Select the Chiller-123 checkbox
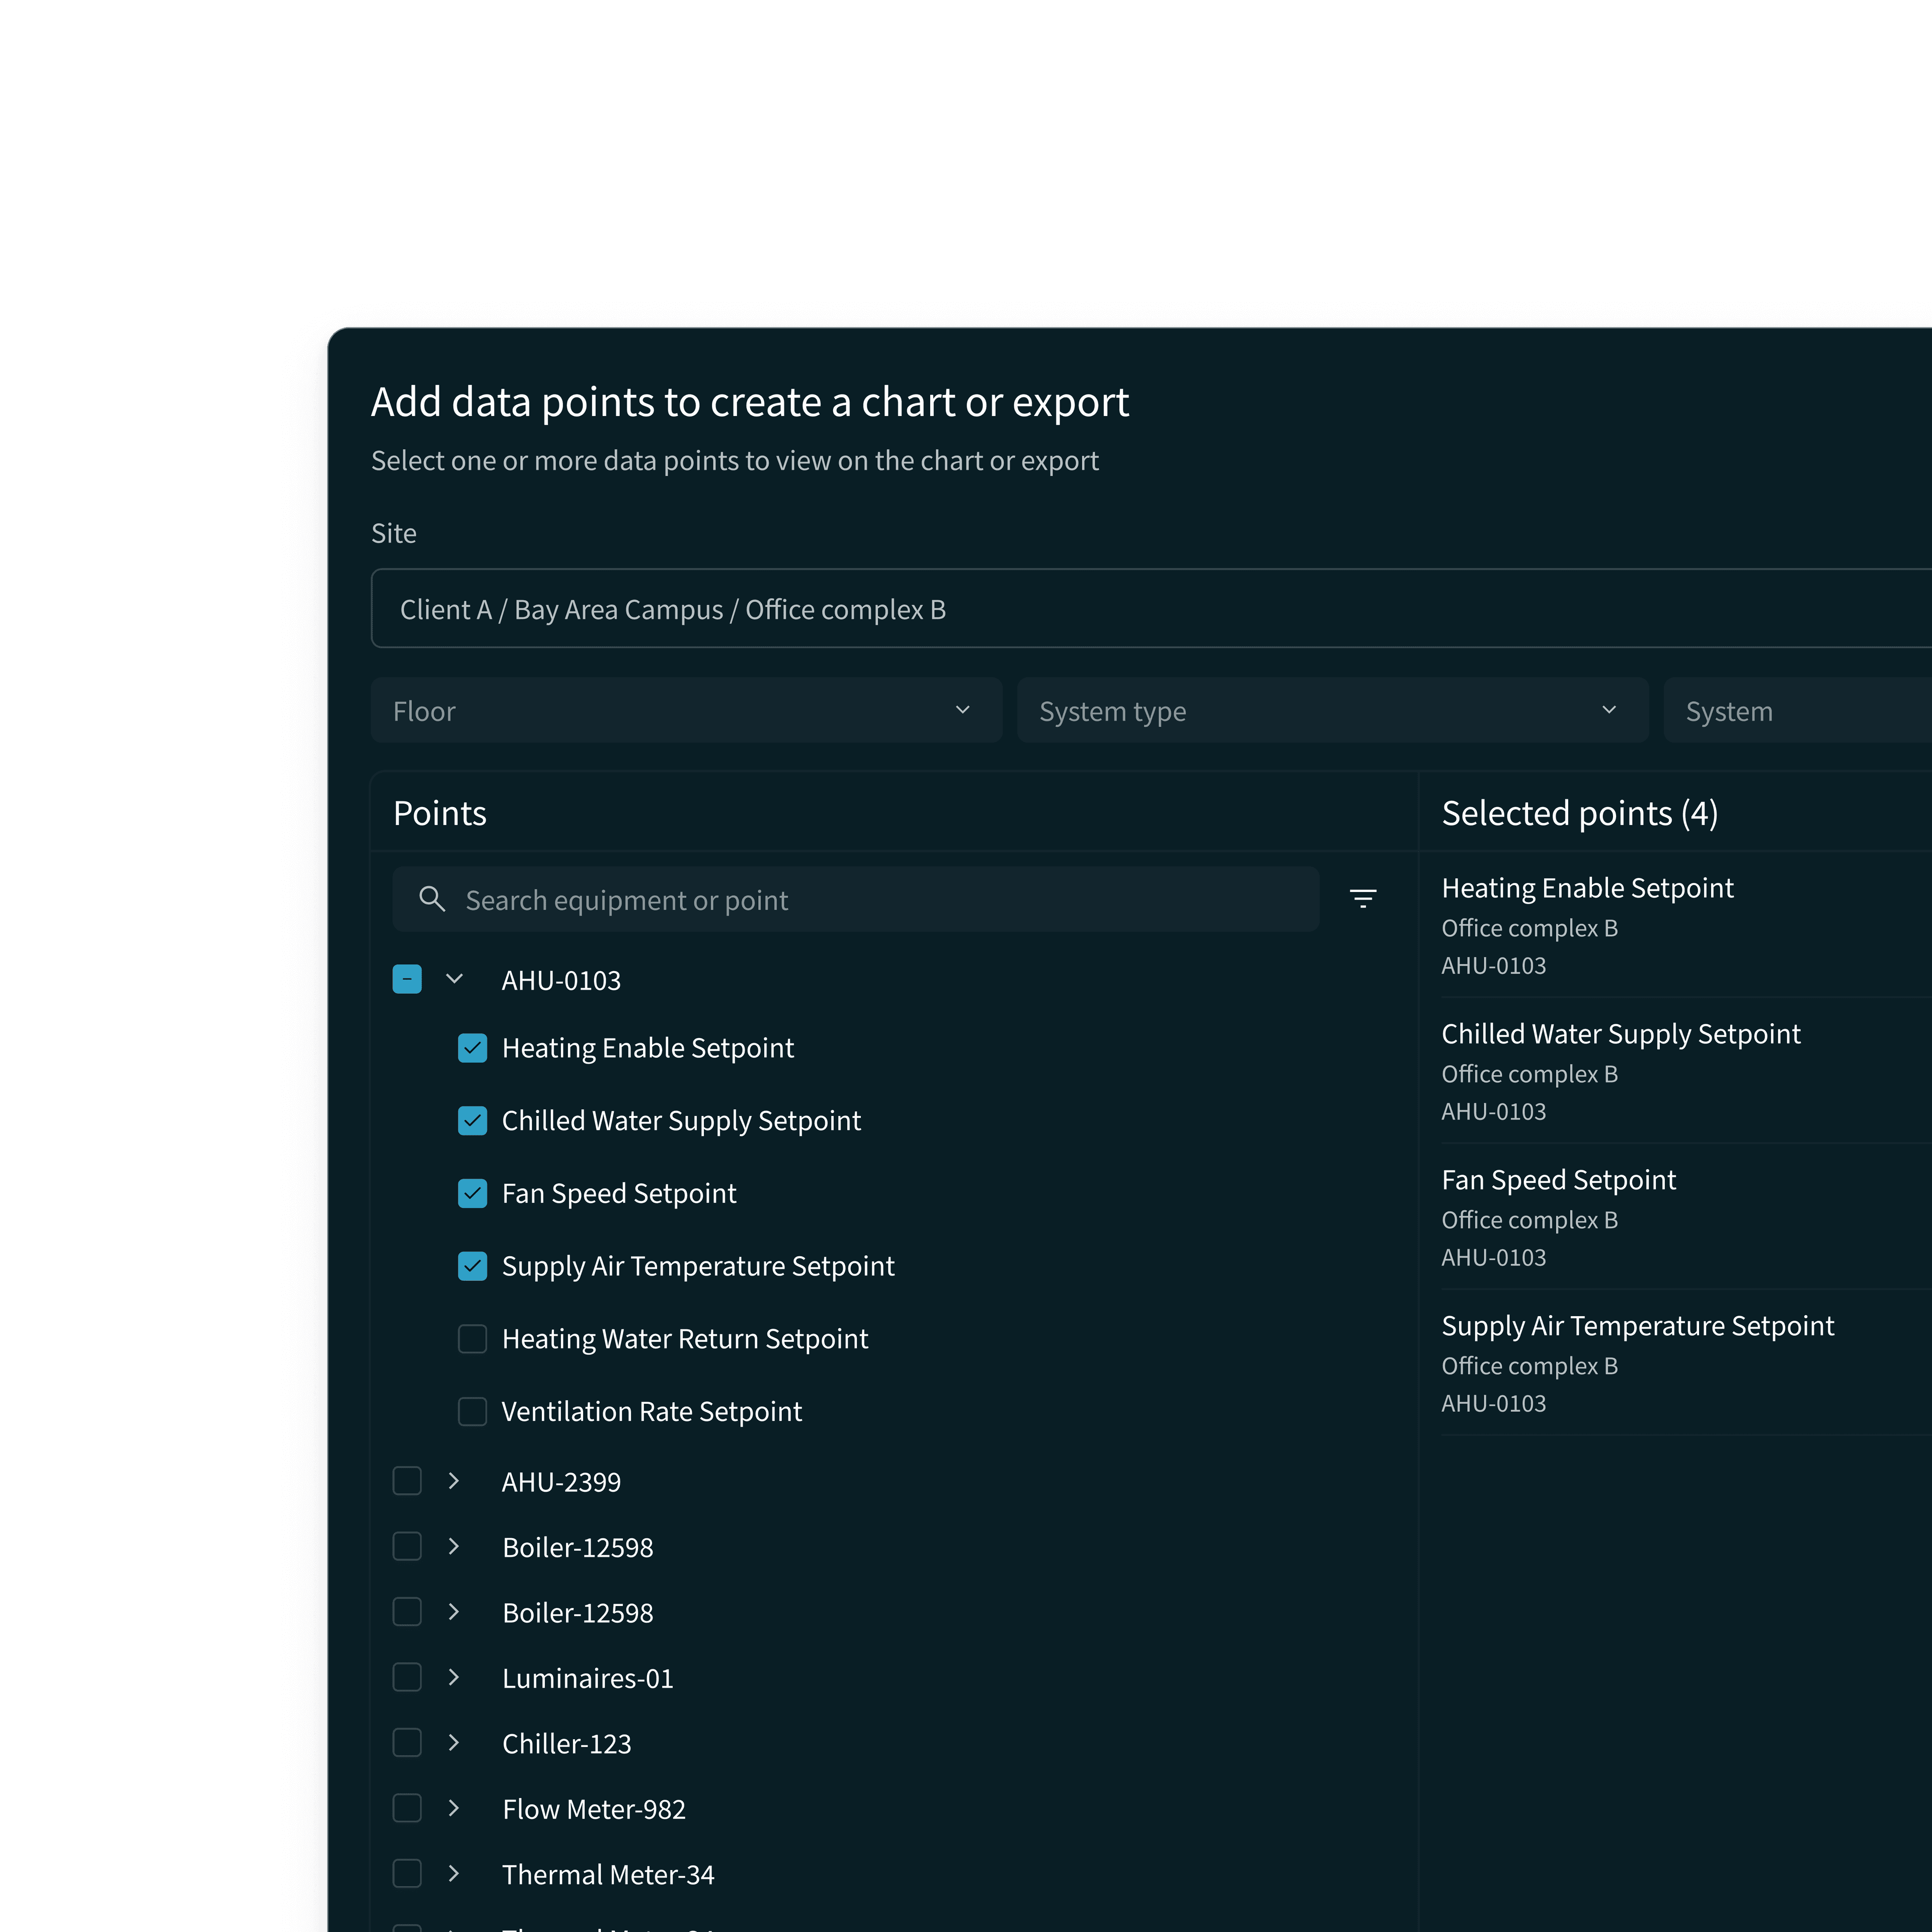The width and height of the screenshot is (1932, 1932). 407,1743
